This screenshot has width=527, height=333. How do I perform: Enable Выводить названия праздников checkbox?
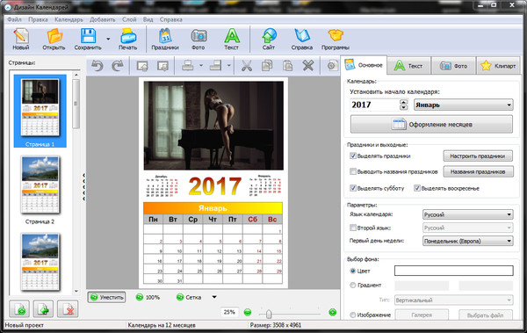tap(353, 171)
